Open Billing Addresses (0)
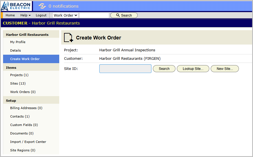 pos(31,108)
